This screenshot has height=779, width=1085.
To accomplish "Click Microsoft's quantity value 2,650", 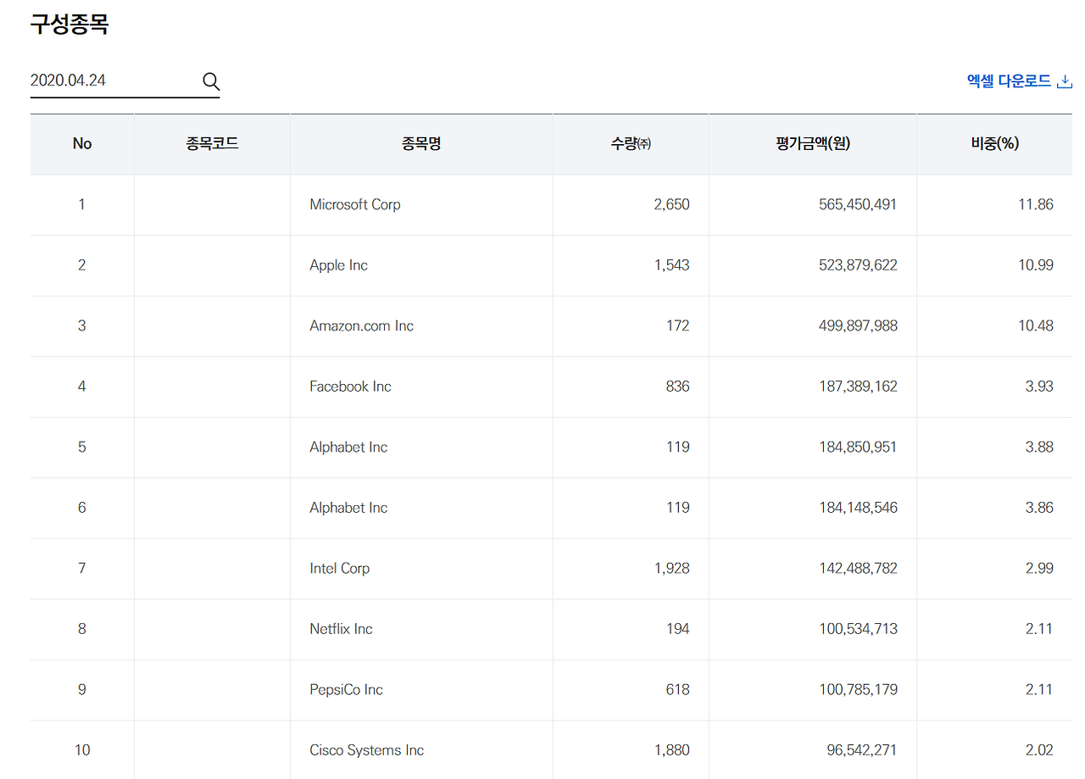I will (672, 204).
